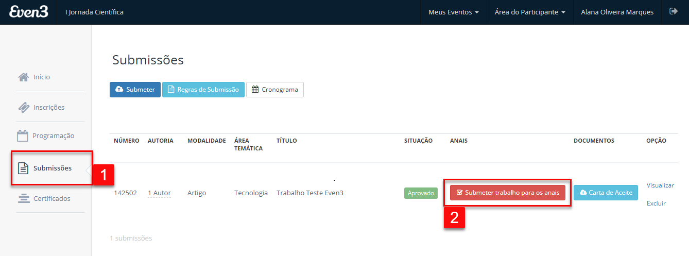Click the house icon beside Início
The height and width of the screenshot is (256, 689).
point(23,77)
